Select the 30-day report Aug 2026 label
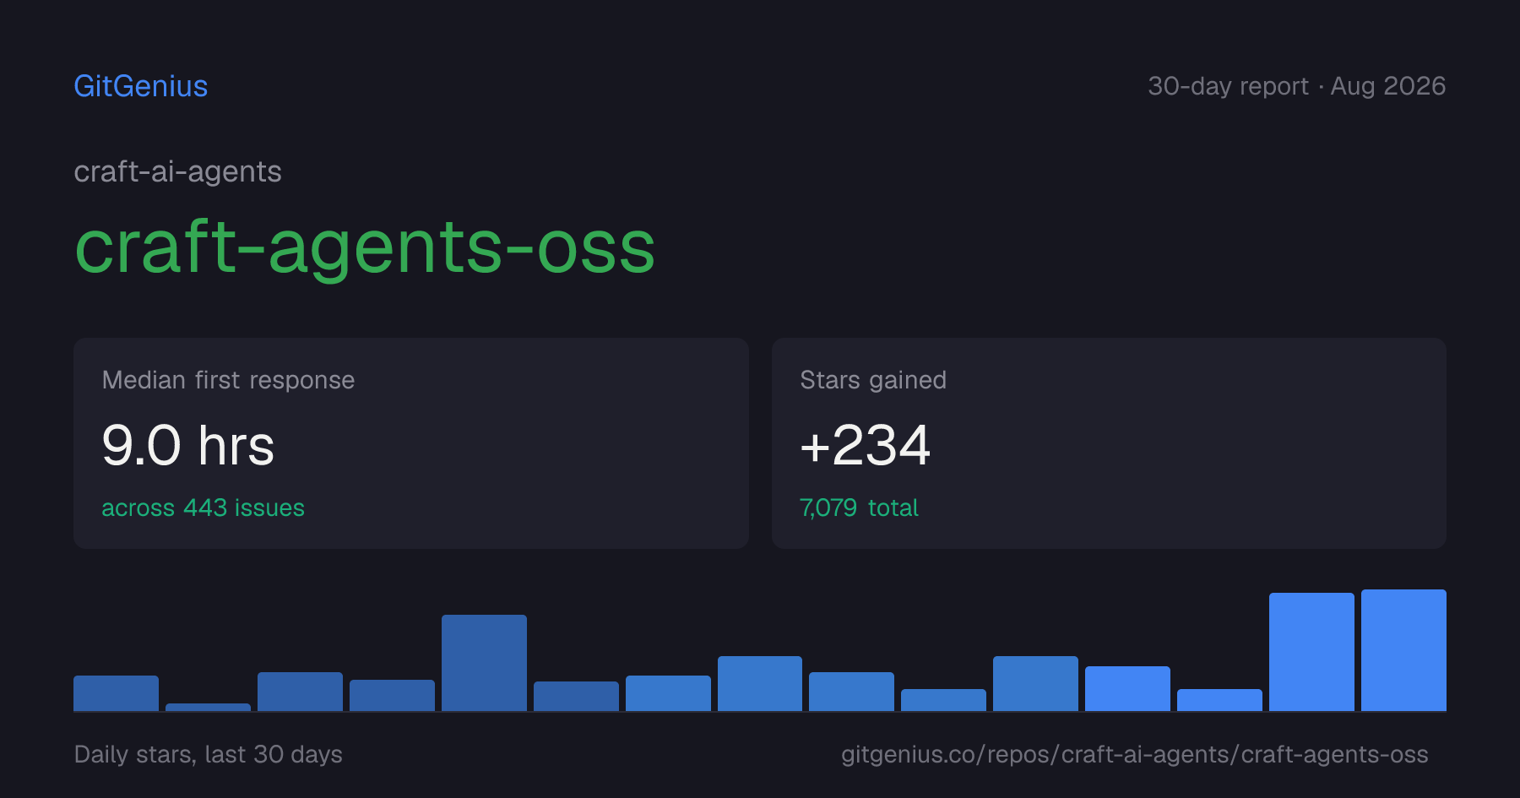 [x=1296, y=86]
